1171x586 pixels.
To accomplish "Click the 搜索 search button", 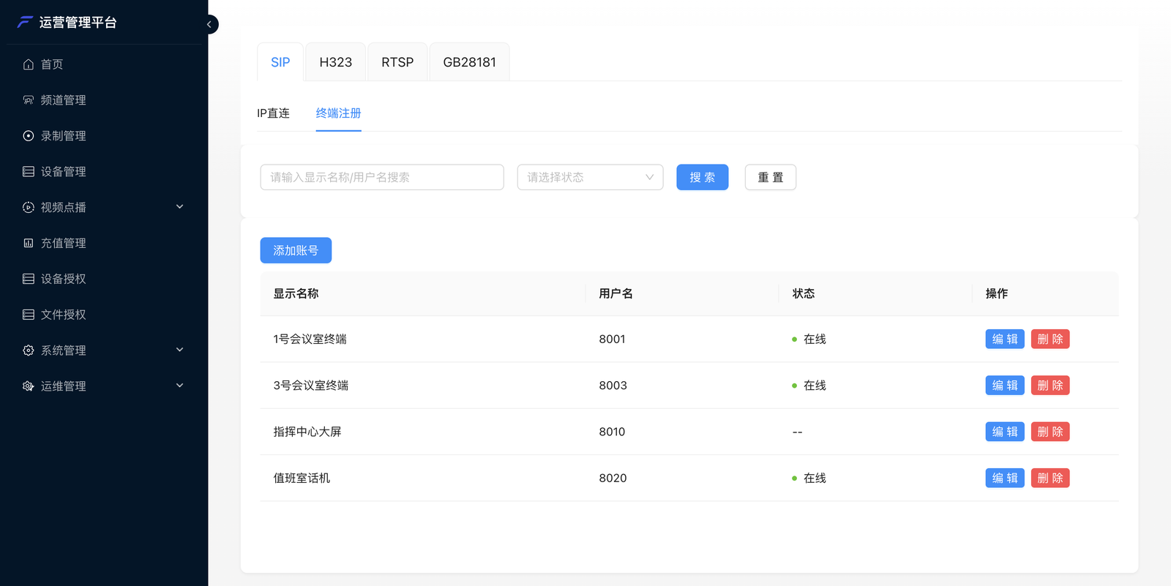I will point(703,177).
